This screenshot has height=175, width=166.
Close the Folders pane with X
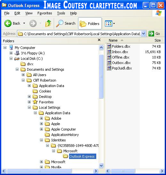point(99,40)
